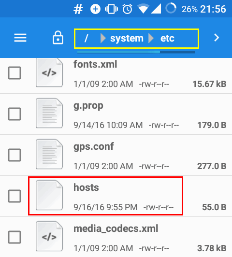Expand path with the right chevron arrow
This screenshot has width=232, height=257.
[x=217, y=38]
